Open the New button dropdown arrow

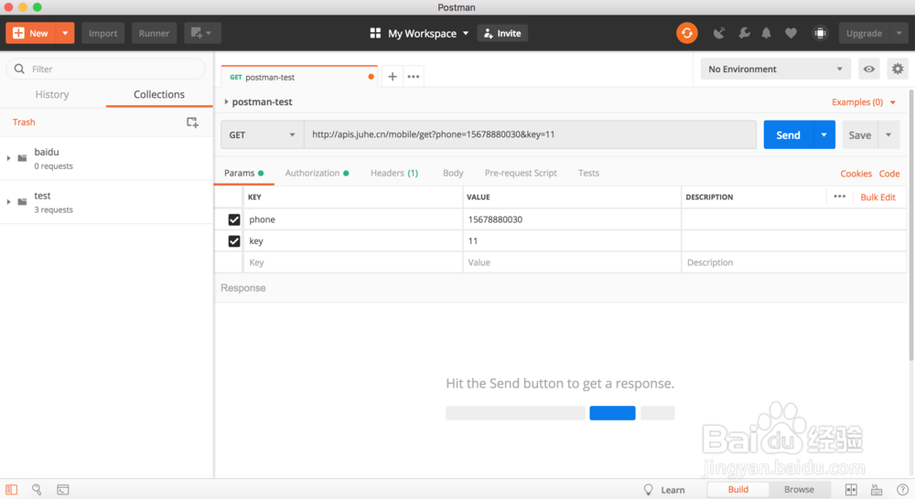[65, 33]
